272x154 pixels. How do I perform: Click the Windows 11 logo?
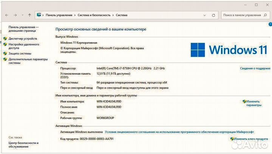point(229,50)
